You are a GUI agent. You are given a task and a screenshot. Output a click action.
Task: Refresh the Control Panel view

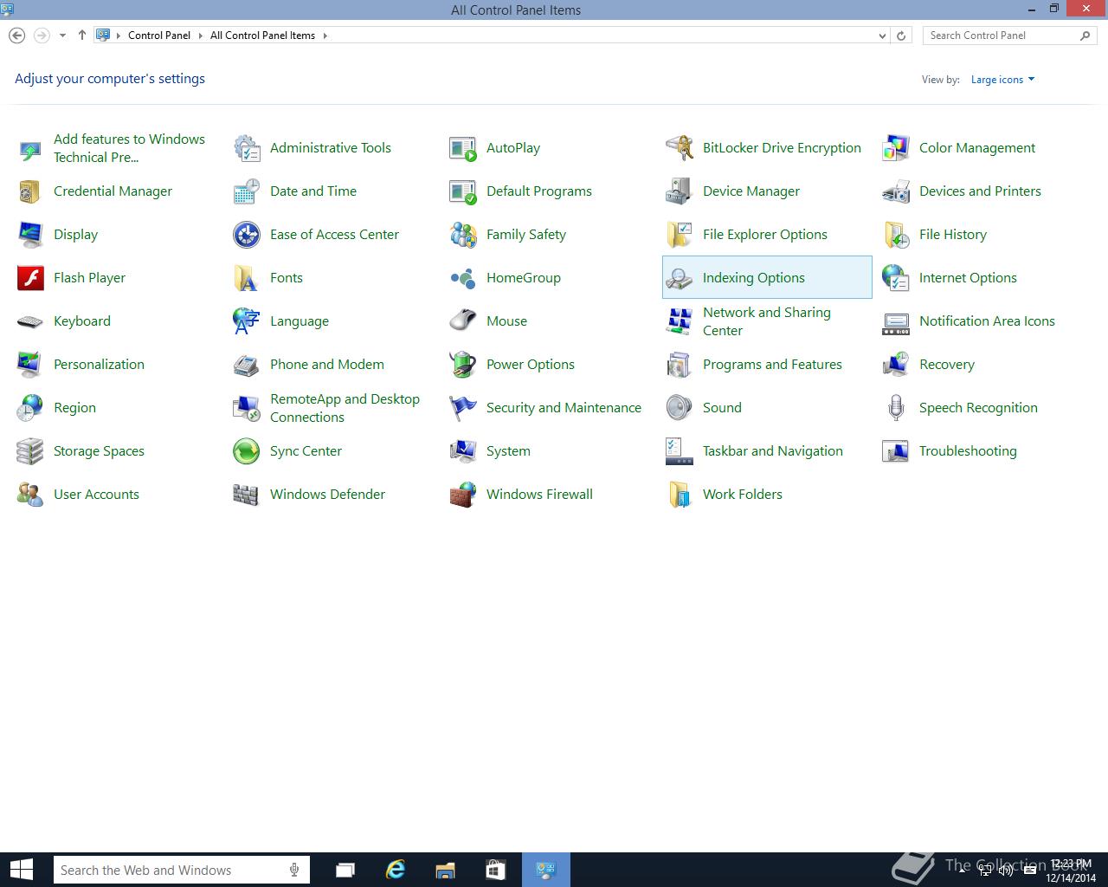coord(901,36)
